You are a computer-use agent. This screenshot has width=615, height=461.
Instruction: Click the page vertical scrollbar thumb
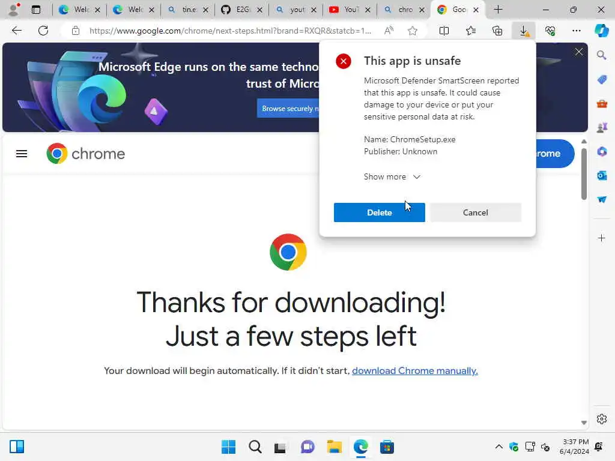click(x=584, y=173)
